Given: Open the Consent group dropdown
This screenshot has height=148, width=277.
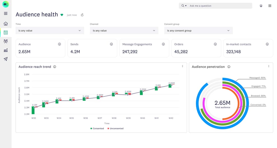Looking at the screenshot, I should 198,30.
